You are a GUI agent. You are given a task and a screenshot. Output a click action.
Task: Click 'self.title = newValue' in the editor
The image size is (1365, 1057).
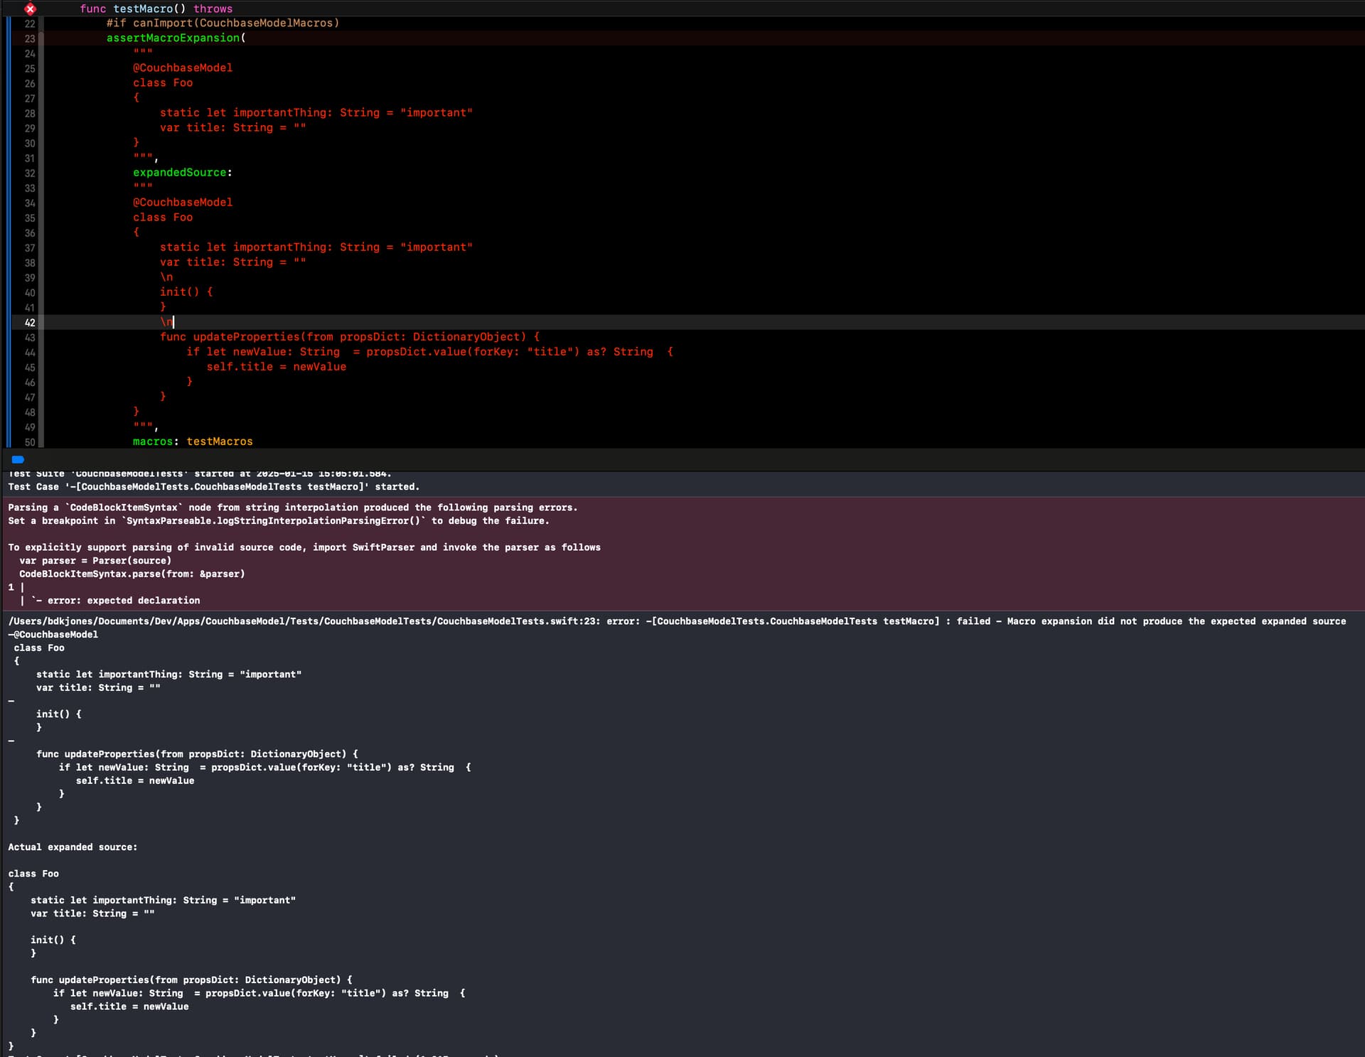(x=276, y=367)
